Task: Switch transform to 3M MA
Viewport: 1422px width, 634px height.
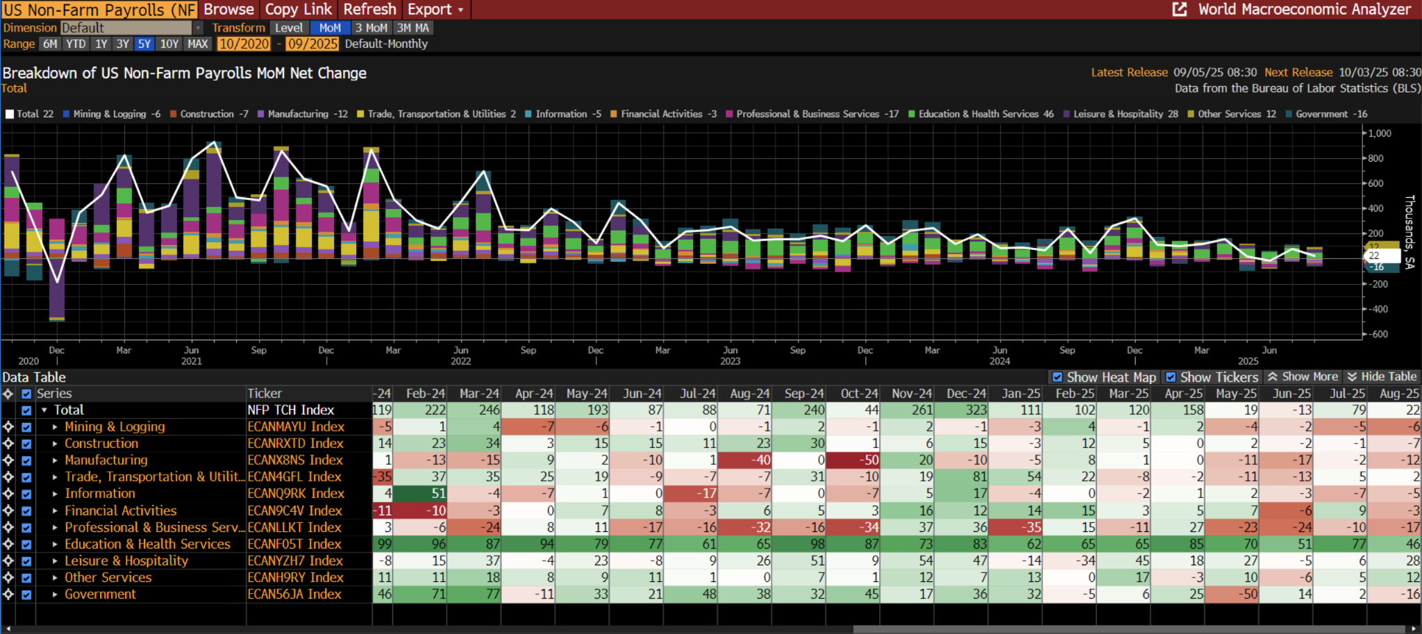Action: point(412,28)
